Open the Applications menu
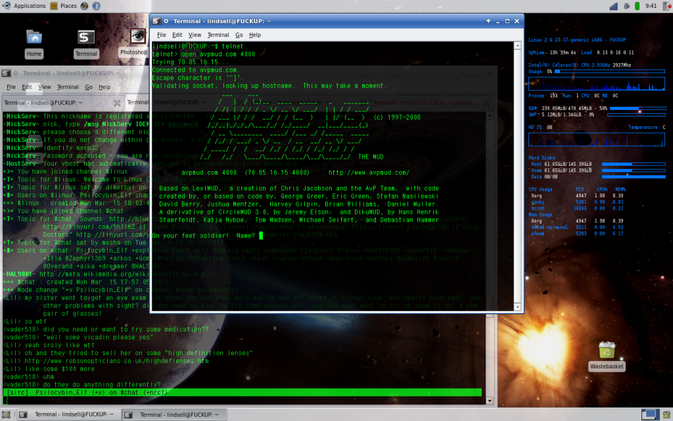The height and width of the screenshot is (421, 673). [x=24, y=6]
